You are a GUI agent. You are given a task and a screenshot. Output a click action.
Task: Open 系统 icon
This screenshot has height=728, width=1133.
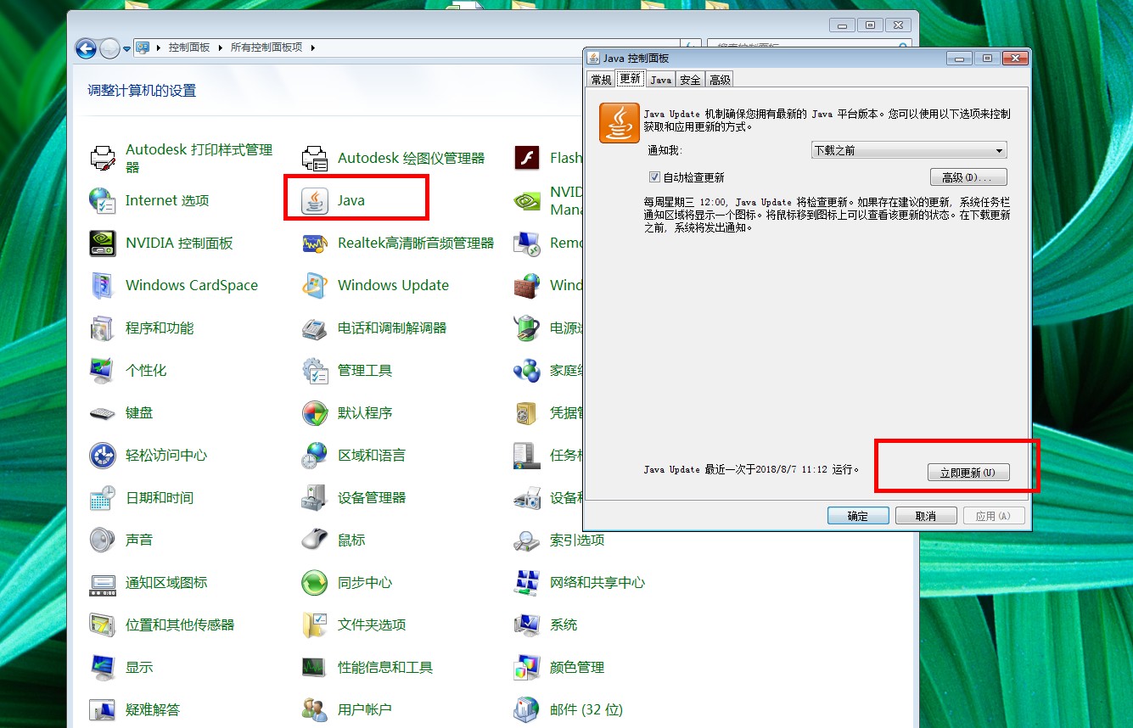[x=527, y=624]
